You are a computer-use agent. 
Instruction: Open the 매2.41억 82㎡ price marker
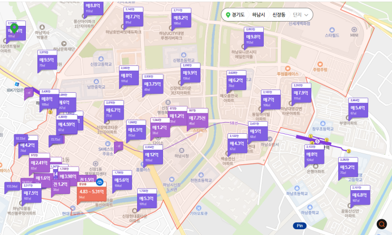tap(40, 163)
